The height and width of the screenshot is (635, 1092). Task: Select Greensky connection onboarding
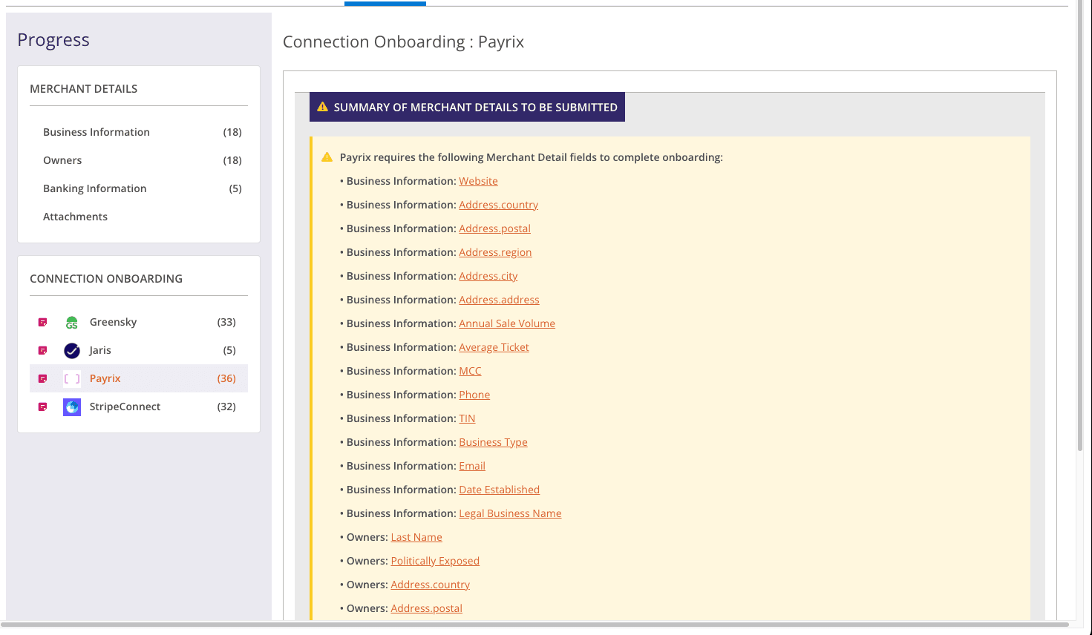tap(139, 322)
